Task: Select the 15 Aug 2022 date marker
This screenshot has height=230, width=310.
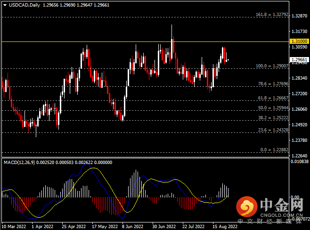Action: (x=223, y=226)
